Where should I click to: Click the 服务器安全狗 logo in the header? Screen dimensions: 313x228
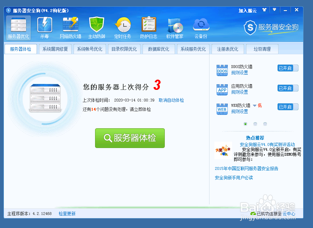[271, 27]
